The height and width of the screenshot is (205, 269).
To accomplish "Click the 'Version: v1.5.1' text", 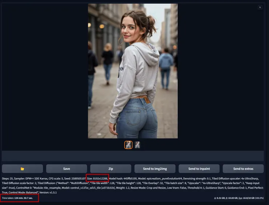I will click(48, 193).
